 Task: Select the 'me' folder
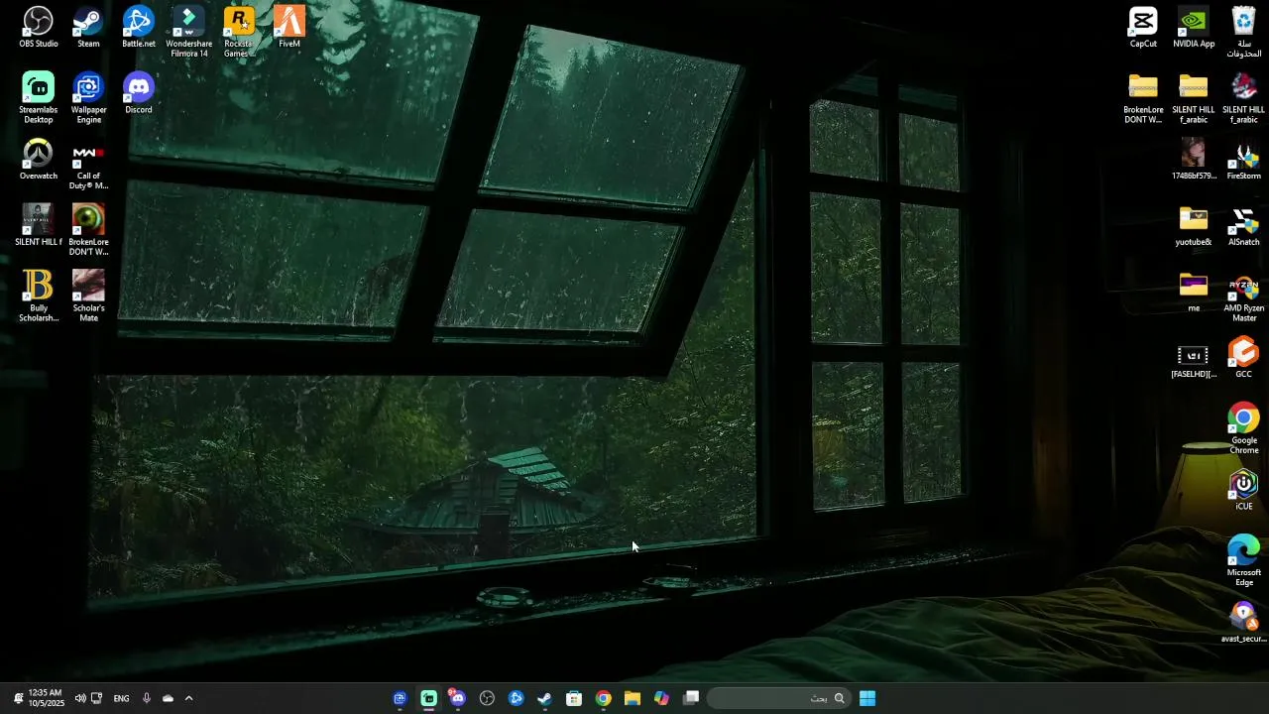[1194, 292]
